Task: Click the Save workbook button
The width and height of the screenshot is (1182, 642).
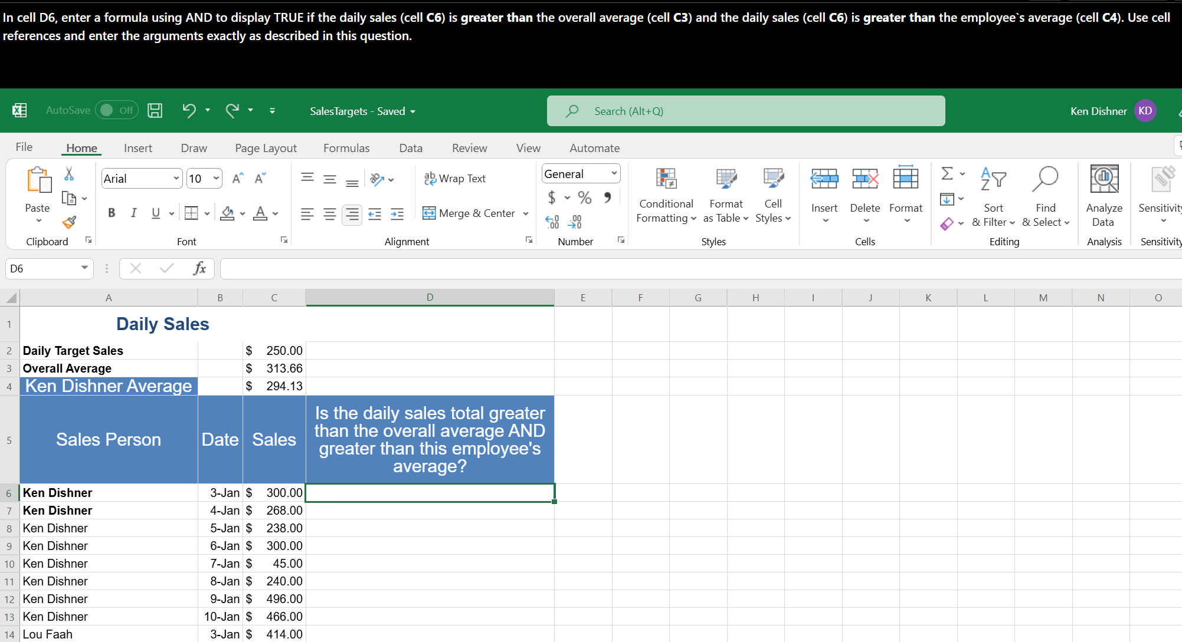Action: pos(155,111)
